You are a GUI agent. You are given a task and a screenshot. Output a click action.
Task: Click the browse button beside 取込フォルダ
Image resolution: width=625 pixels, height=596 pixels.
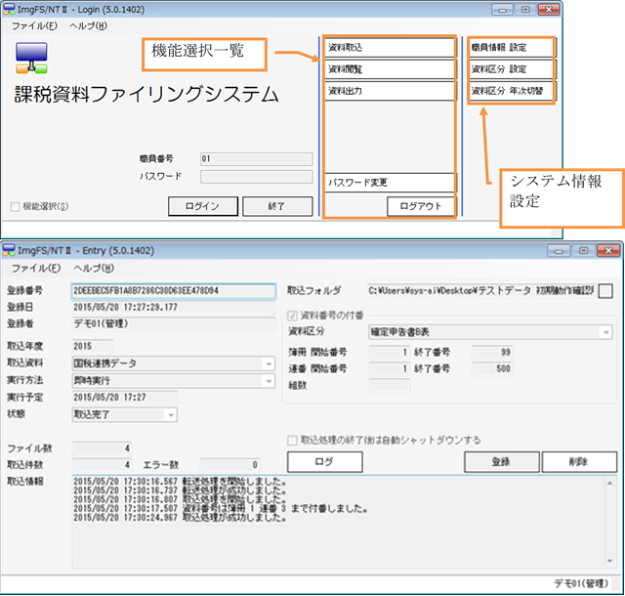tap(605, 291)
